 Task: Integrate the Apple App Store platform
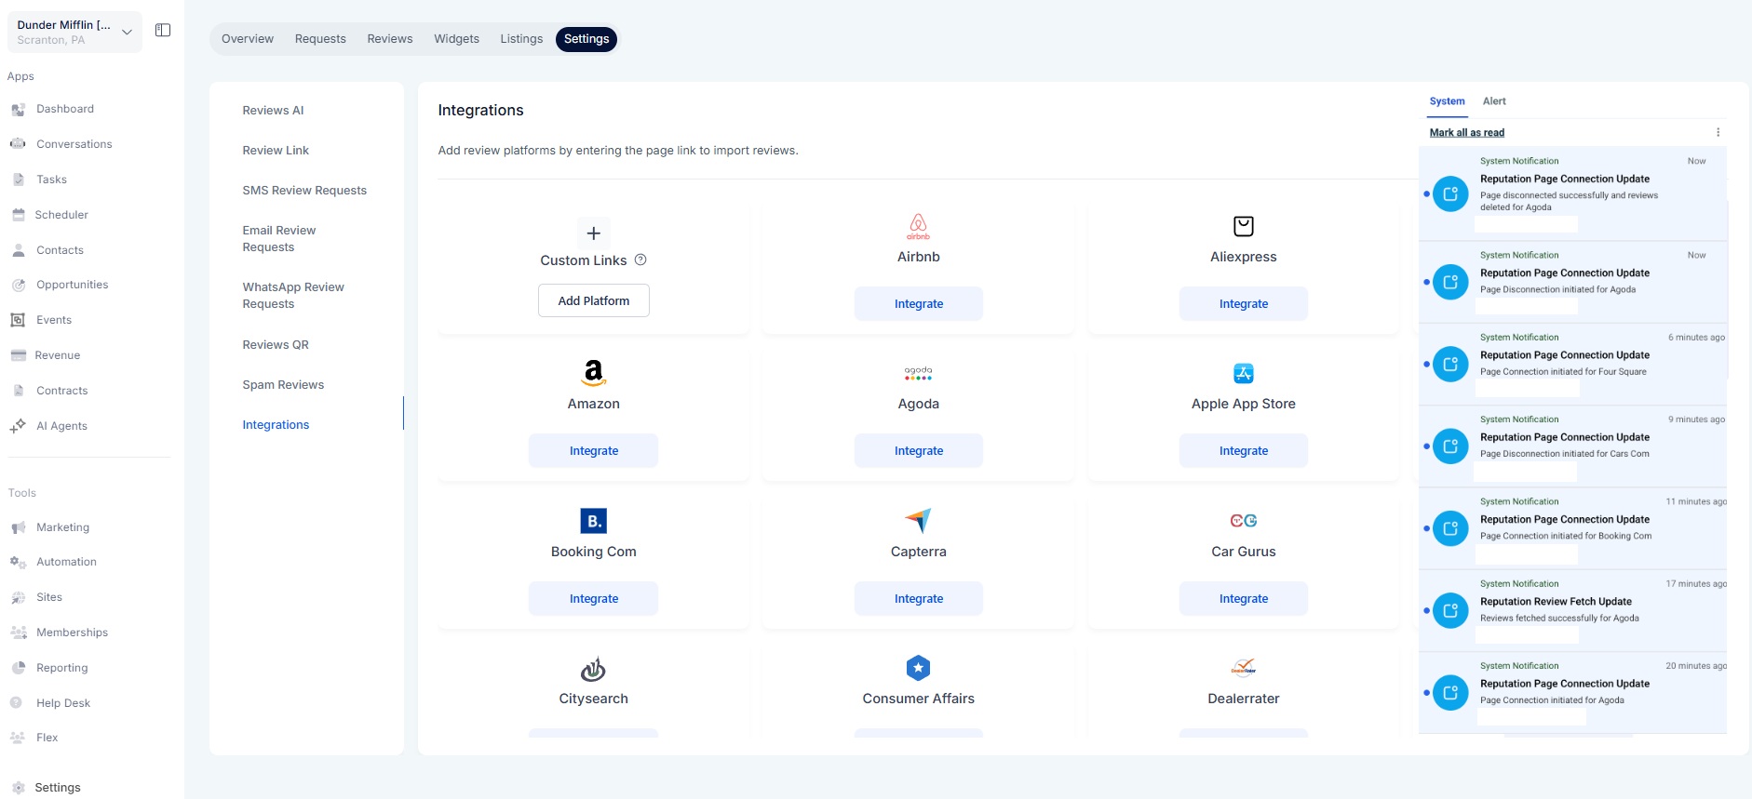pos(1244,451)
